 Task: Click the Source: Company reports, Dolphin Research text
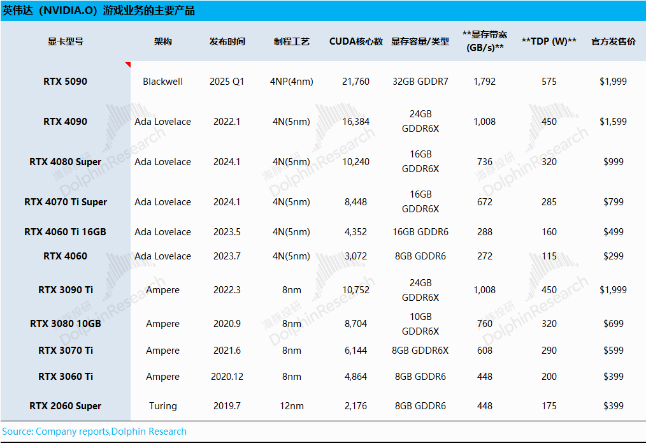[94, 432]
